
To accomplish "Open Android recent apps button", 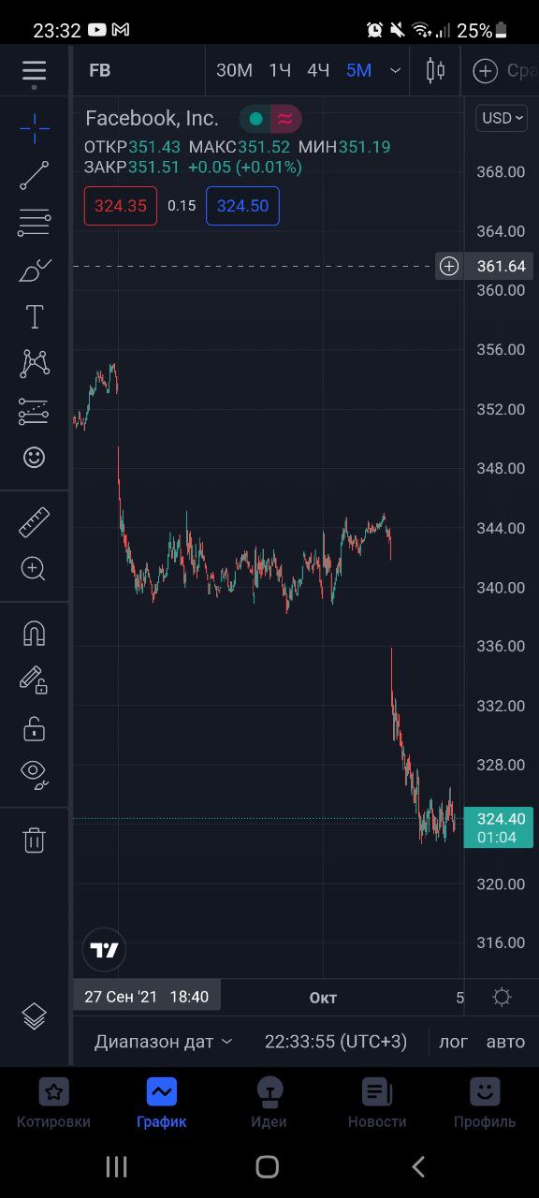I will [x=116, y=1166].
